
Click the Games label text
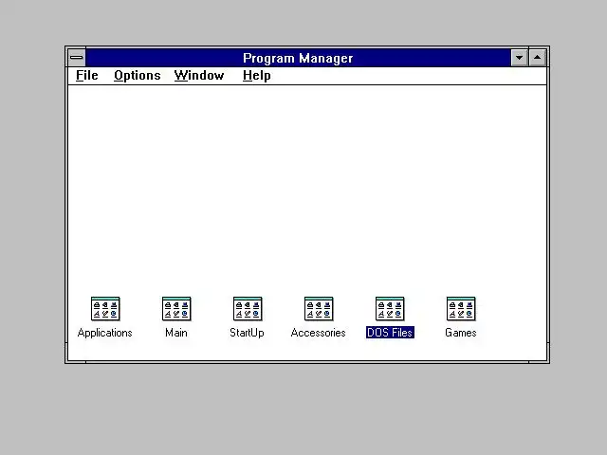(x=461, y=333)
